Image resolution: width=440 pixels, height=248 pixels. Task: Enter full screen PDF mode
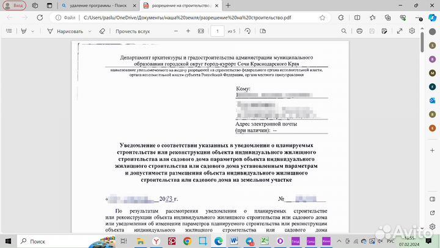400,31
